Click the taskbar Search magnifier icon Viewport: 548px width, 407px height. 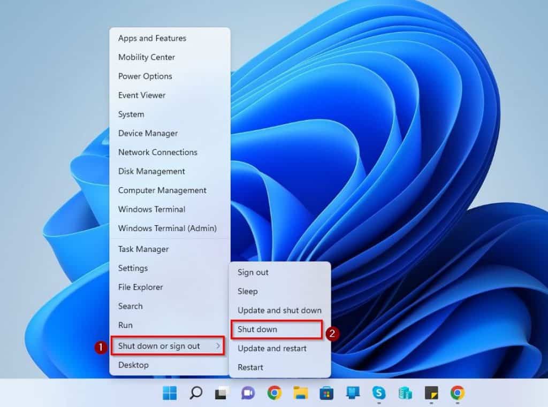tap(196, 393)
